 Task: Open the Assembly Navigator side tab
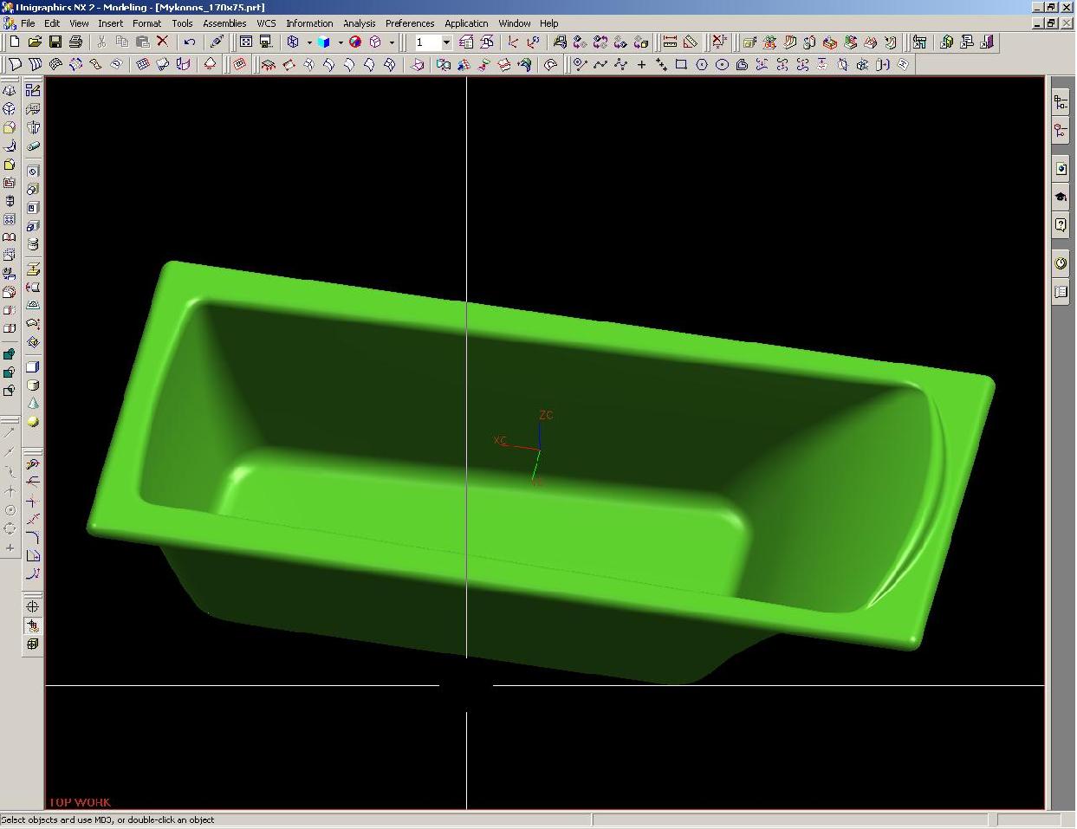click(x=1061, y=102)
